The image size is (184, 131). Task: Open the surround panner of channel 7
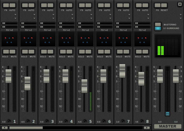pyautogui.click(x=123, y=39)
